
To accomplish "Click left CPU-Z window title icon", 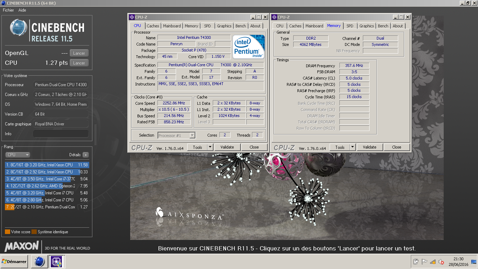I will 132,17.
